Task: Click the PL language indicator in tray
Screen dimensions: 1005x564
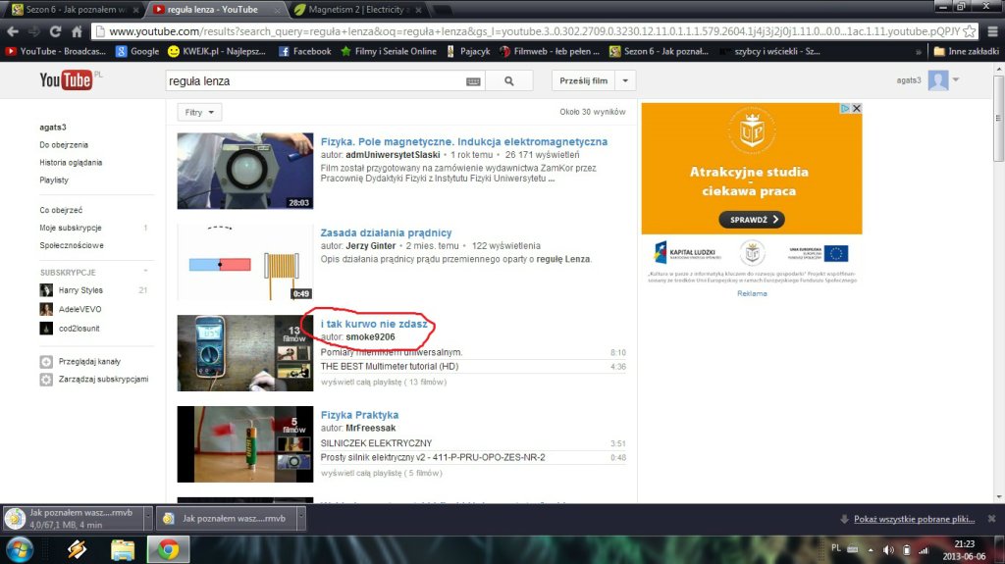Action: 836,548
